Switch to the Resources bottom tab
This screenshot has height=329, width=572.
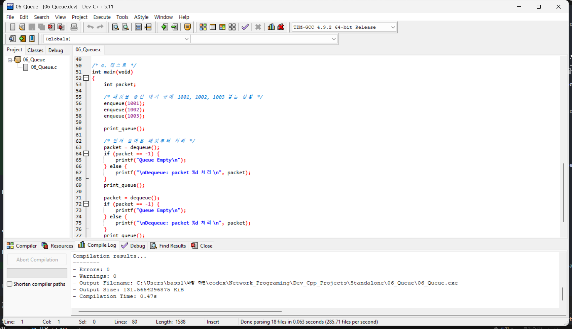(x=57, y=246)
